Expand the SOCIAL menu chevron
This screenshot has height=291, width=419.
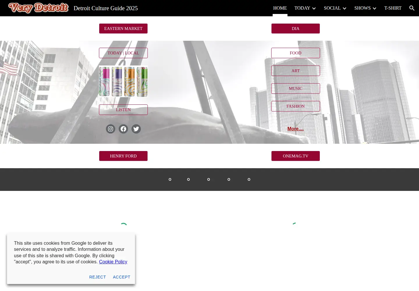click(345, 8)
